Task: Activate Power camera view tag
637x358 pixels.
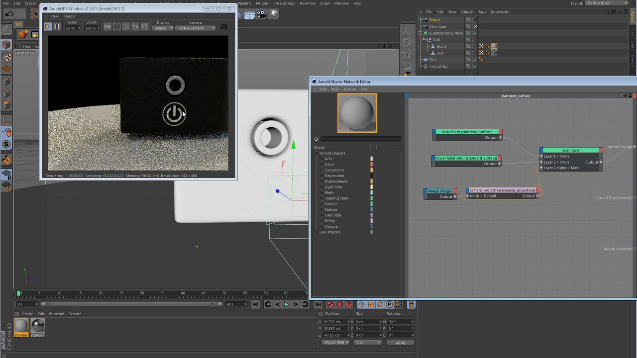Action: point(475,20)
